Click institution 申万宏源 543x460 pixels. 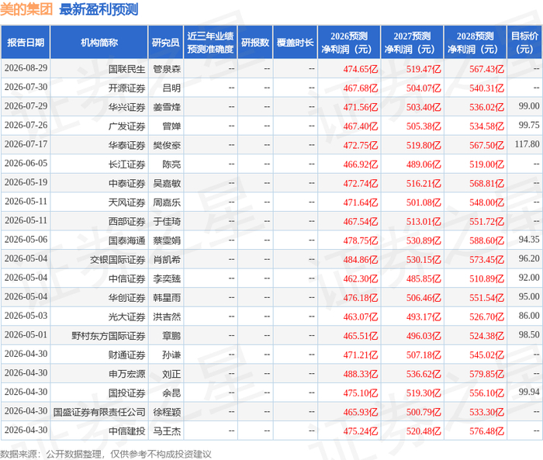pos(126,374)
